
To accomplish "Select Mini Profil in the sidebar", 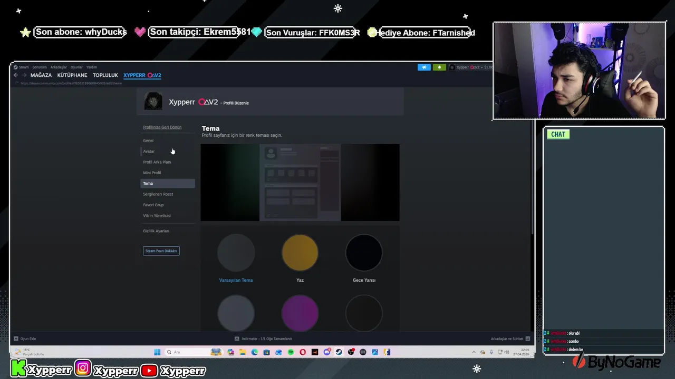I will 168,173.
